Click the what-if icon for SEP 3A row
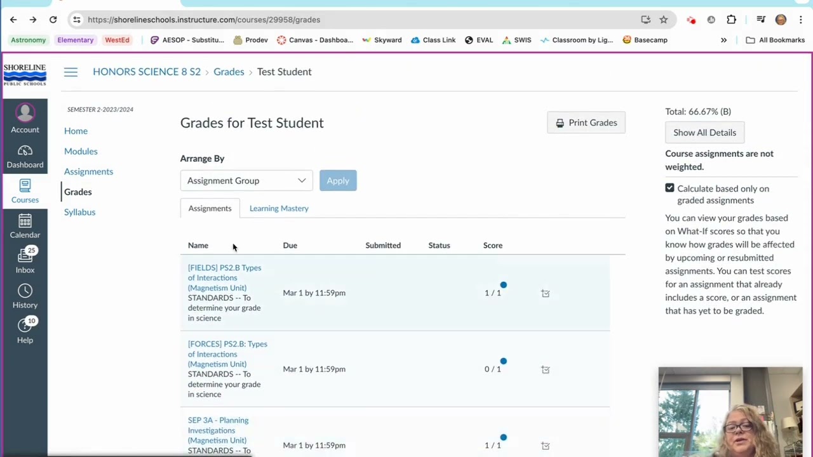 (545, 446)
